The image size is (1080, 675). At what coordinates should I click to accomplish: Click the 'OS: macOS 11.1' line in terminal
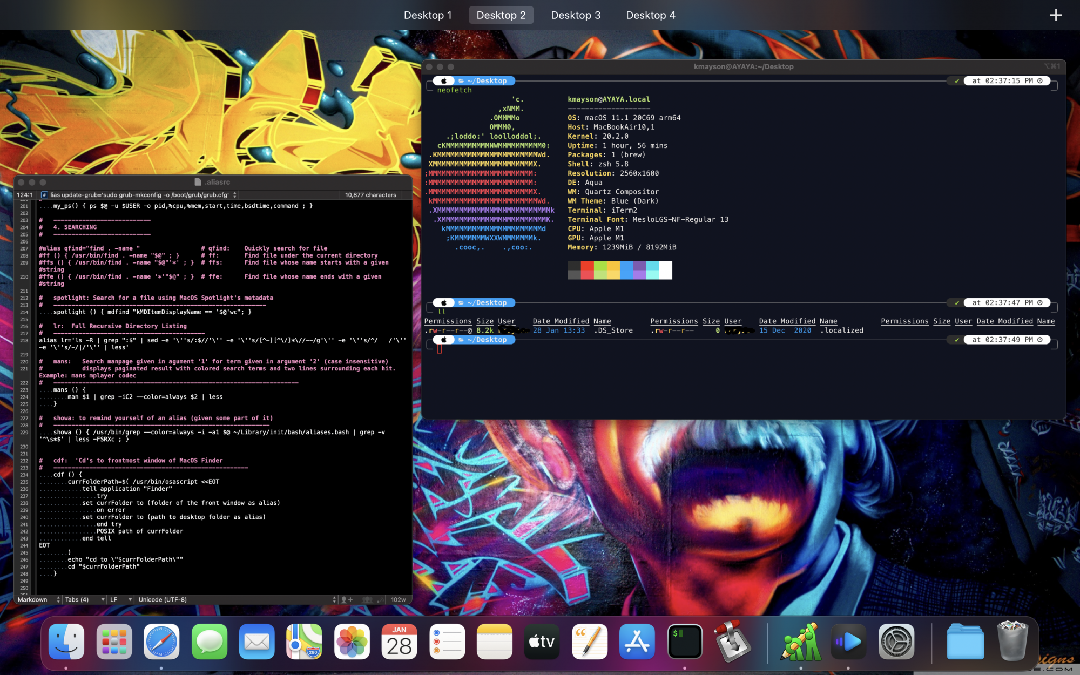624,118
